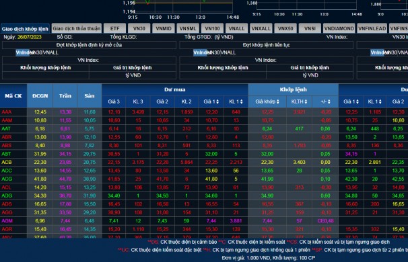Open stock code ADG

(x=7, y=195)
